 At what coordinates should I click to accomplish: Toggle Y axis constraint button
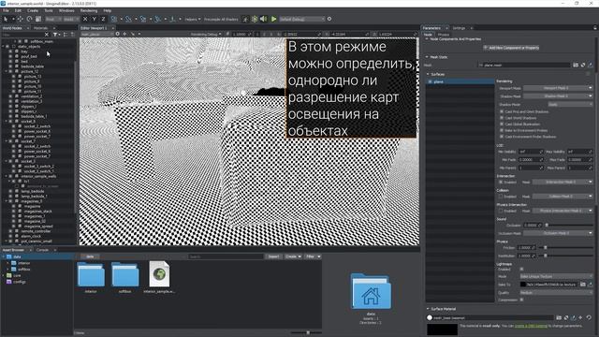click(94, 19)
